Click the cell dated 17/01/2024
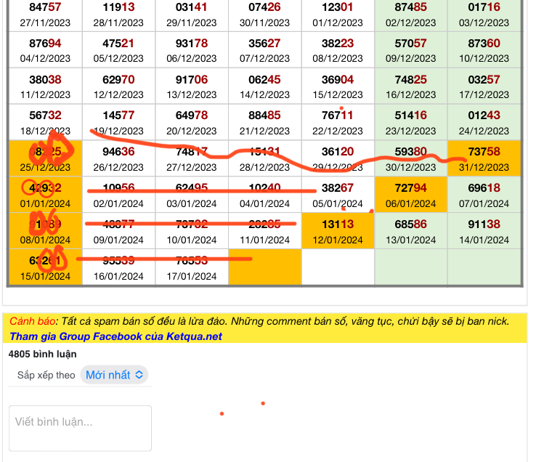 (192, 267)
